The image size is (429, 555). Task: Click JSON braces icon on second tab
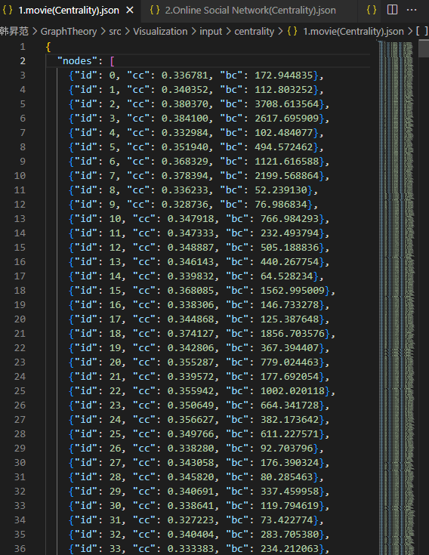(x=155, y=10)
